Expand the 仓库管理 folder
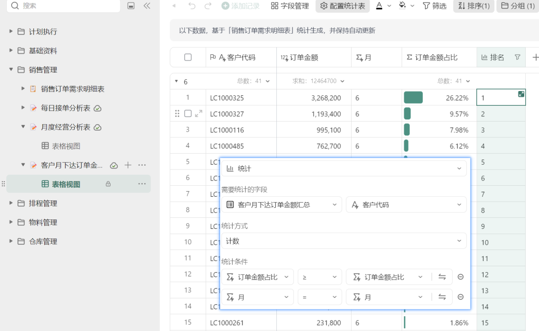The image size is (539, 331). 11,242
